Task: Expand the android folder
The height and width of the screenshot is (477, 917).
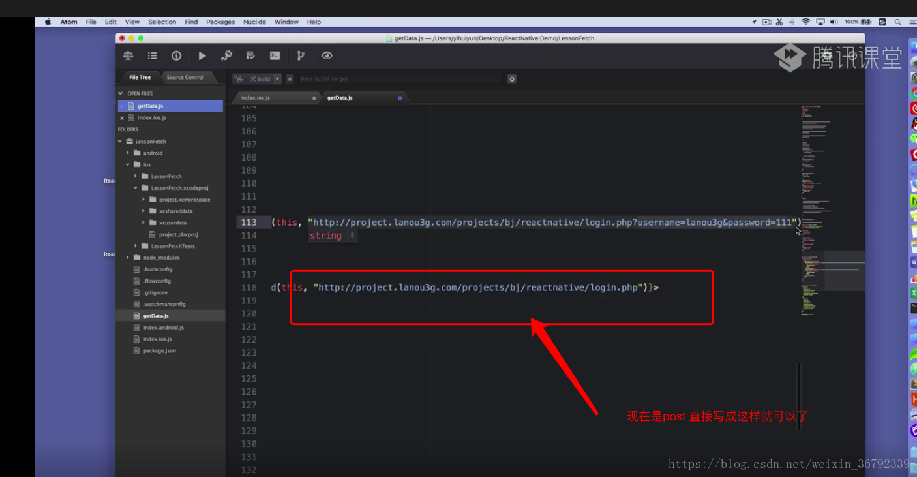Action: [128, 153]
